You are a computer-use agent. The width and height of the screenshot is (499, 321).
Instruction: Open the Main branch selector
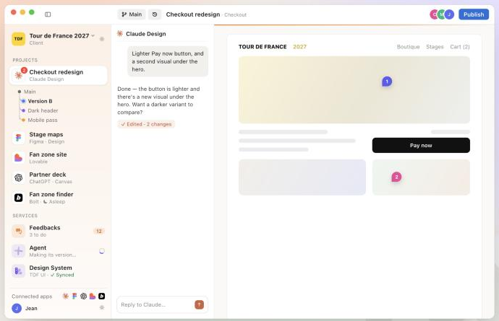(132, 14)
